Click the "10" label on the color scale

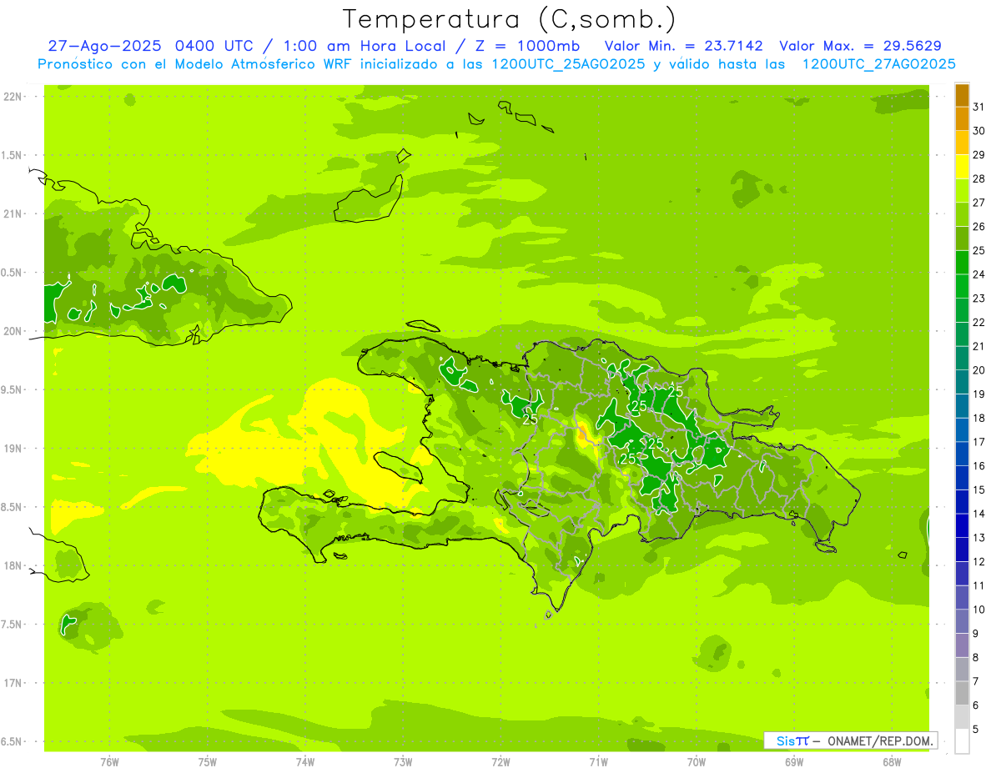pyautogui.click(x=979, y=610)
